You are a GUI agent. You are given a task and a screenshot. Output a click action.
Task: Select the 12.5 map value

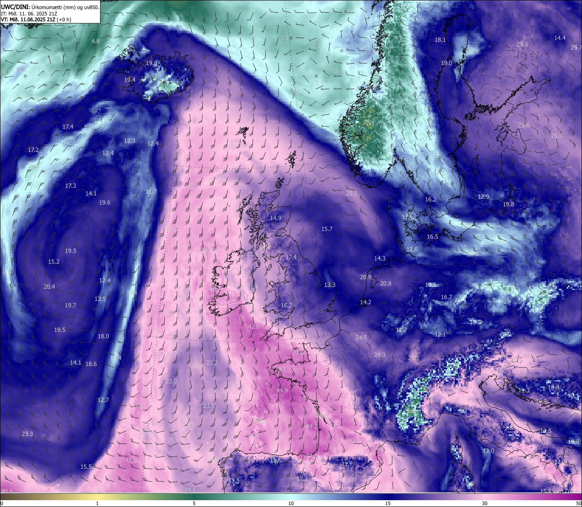[x=100, y=299]
